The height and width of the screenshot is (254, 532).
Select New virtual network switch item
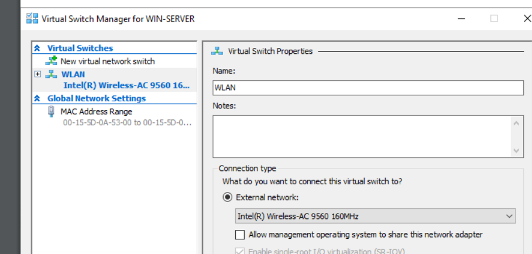pyautogui.click(x=108, y=61)
